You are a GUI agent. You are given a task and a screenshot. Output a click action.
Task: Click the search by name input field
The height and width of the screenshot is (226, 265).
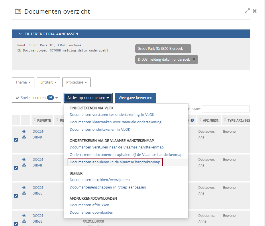(x=225, y=109)
